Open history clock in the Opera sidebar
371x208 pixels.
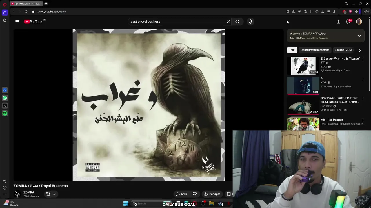(5, 188)
